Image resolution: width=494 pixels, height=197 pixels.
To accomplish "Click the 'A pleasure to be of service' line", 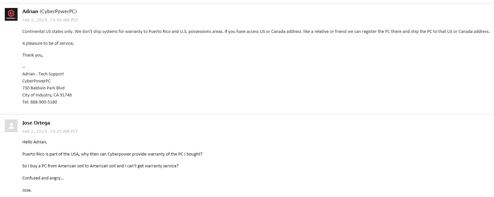I will 48,43.
